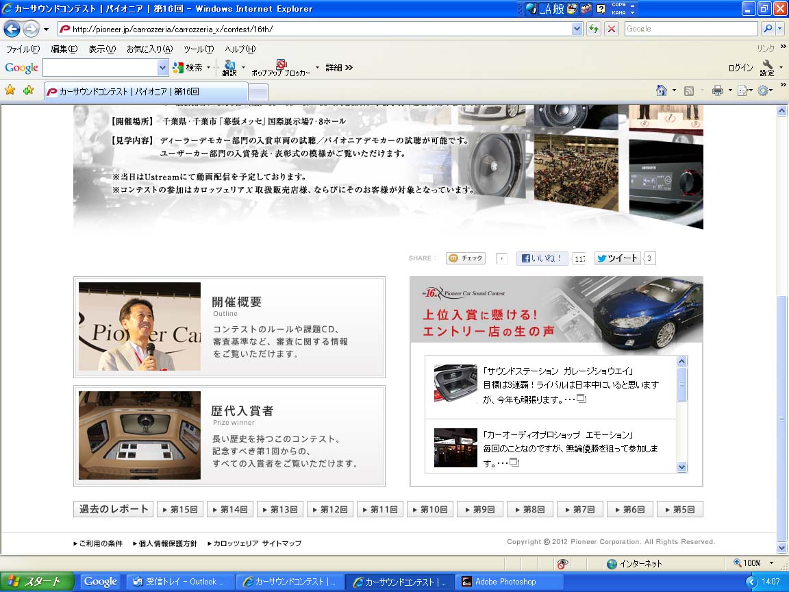Expand the Google Toolbar search box dropdown

[x=162, y=67]
